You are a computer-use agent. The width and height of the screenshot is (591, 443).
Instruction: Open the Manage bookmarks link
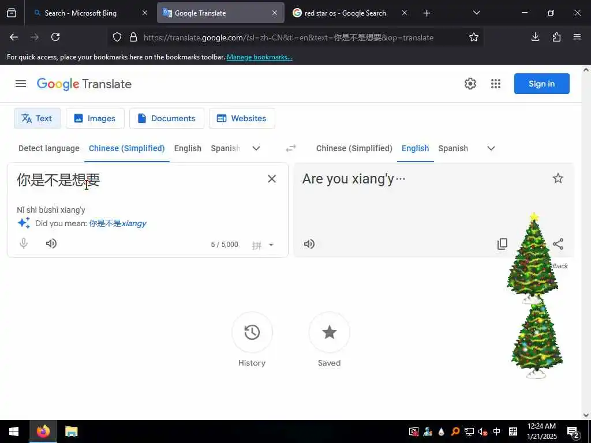pos(259,57)
